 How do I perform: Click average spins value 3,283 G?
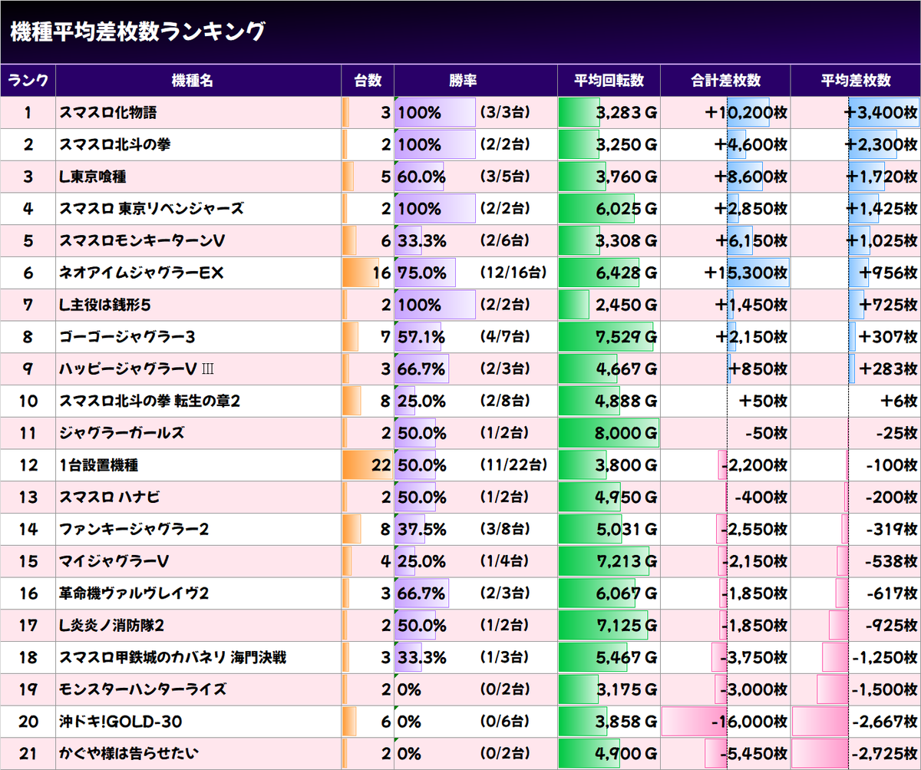coord(626,113)
